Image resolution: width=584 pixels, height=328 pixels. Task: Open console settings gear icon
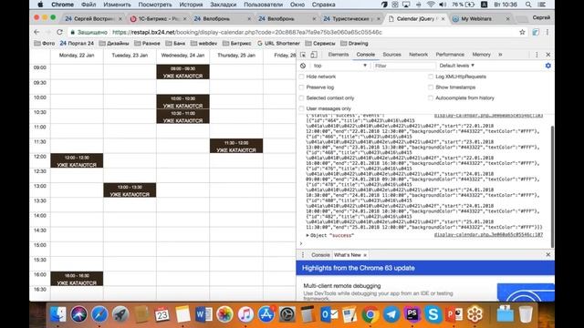pos(547,66)
